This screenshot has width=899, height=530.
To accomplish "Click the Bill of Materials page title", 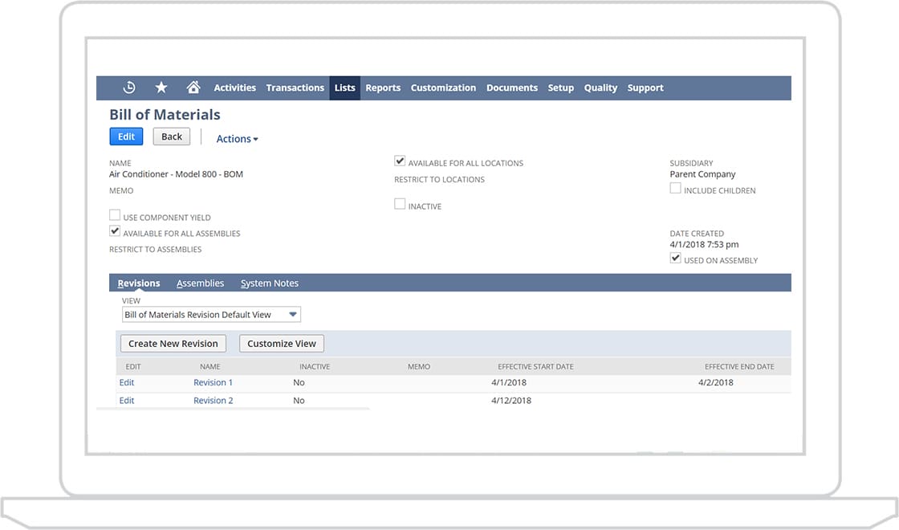I will pyautogui.click(x=165, y=115).
